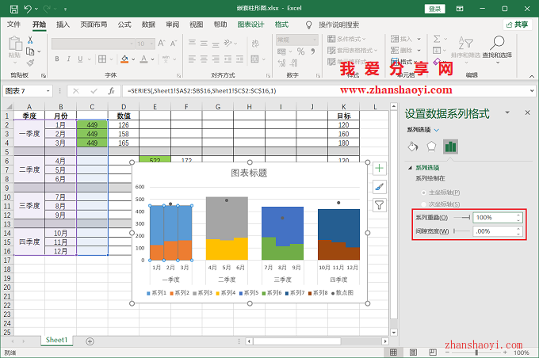Screen dimensions: 539x358
Task: Switch to Normal view icon in status bar
Action: [393, 352]
